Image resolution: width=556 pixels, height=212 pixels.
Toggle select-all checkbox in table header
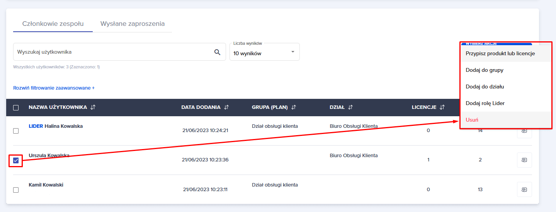(16, 108)
